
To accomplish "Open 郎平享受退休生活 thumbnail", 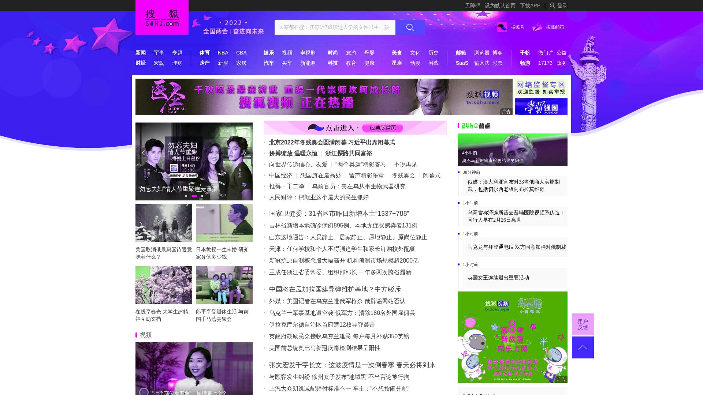I will tap(224, 285).
